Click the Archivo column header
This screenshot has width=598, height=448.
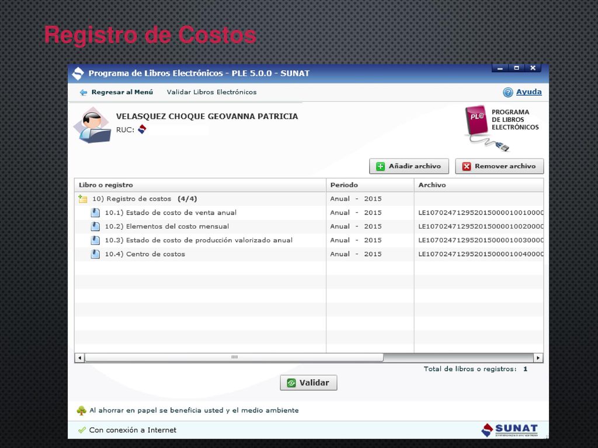tap(479, 185)
